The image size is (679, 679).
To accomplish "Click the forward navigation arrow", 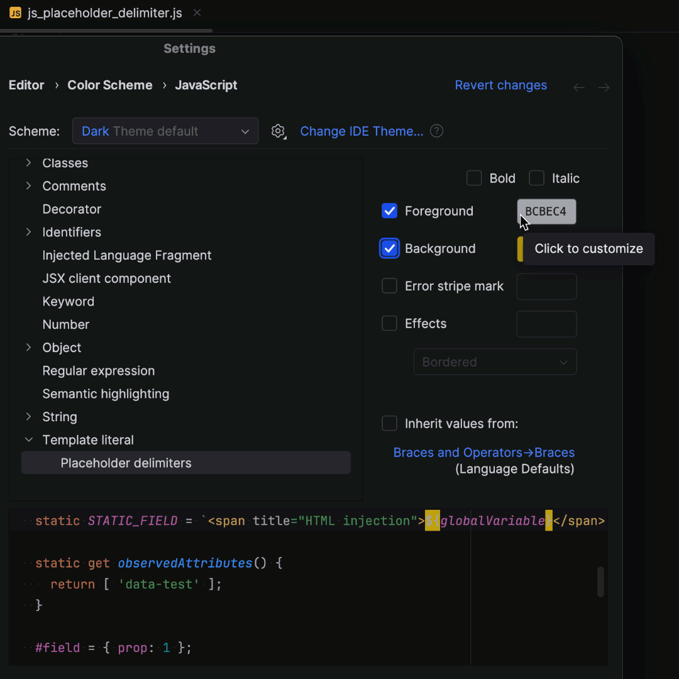I will coord(604,87).
